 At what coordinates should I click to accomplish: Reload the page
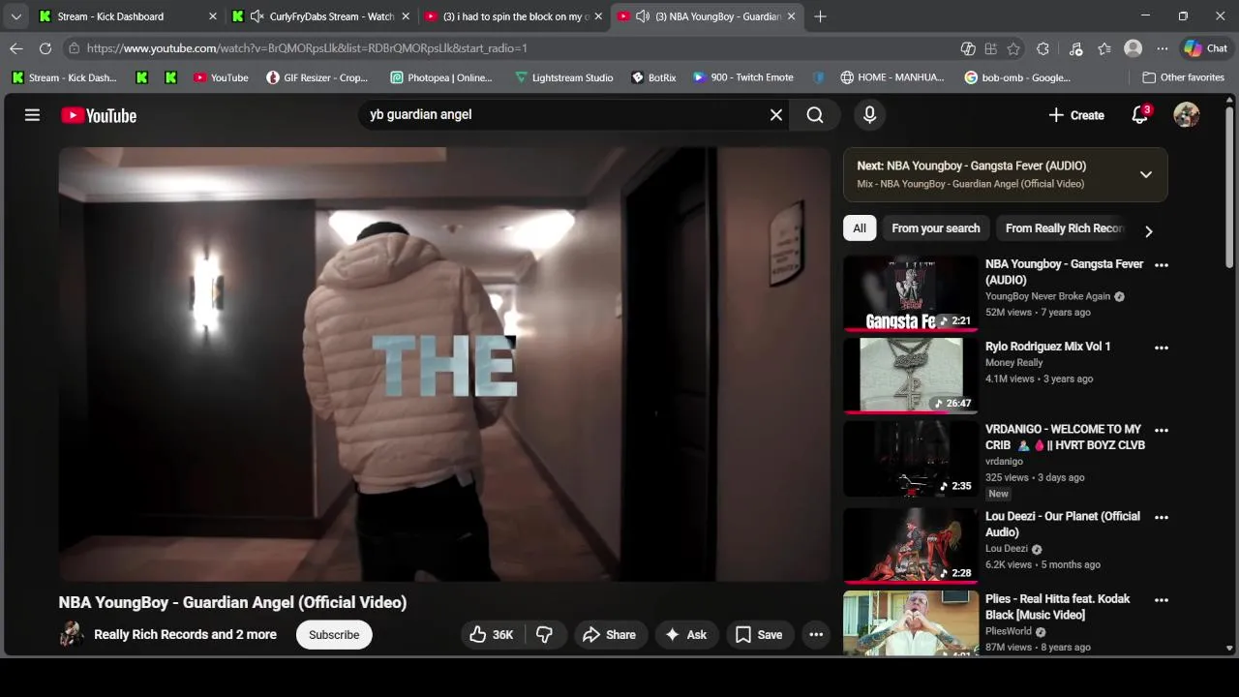(x=45, y=48)
